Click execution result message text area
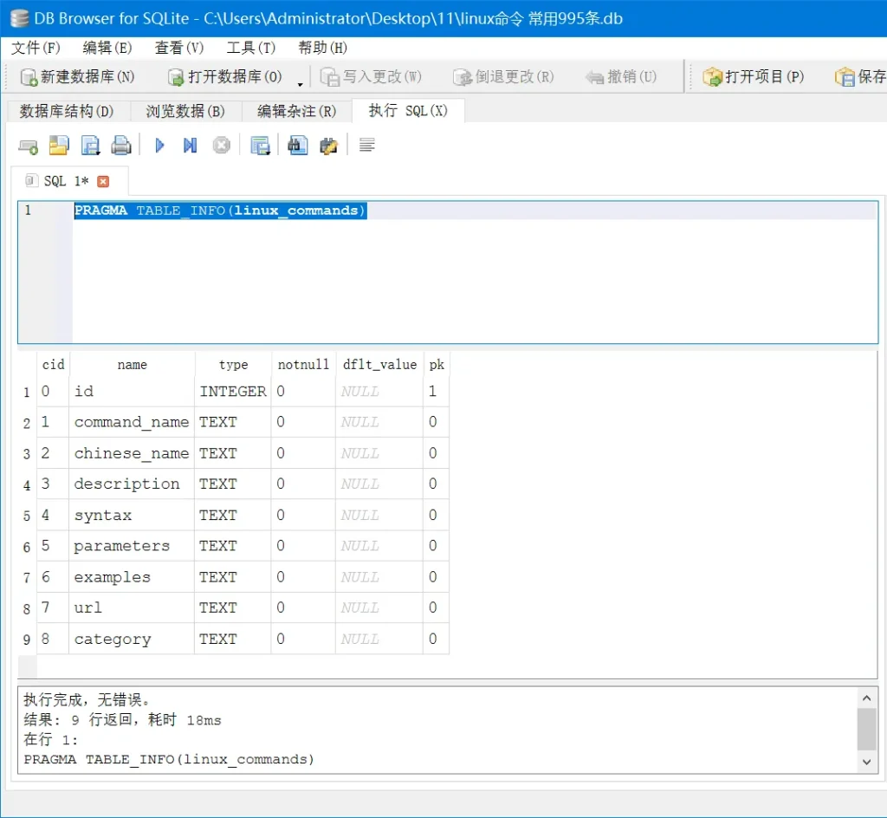 coord(437,730)
